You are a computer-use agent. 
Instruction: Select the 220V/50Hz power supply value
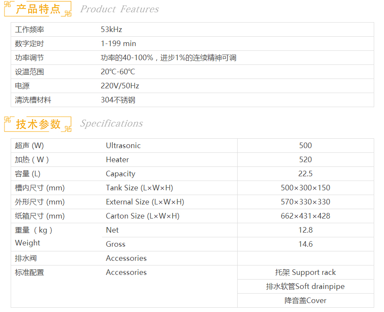click(x=120, y=86)
